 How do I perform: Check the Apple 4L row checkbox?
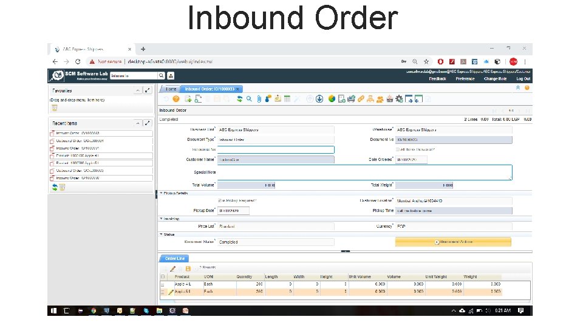(x=163, y=284)
